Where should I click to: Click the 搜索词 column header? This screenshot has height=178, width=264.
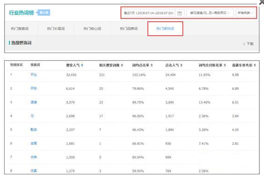click(x=35, y=65)
